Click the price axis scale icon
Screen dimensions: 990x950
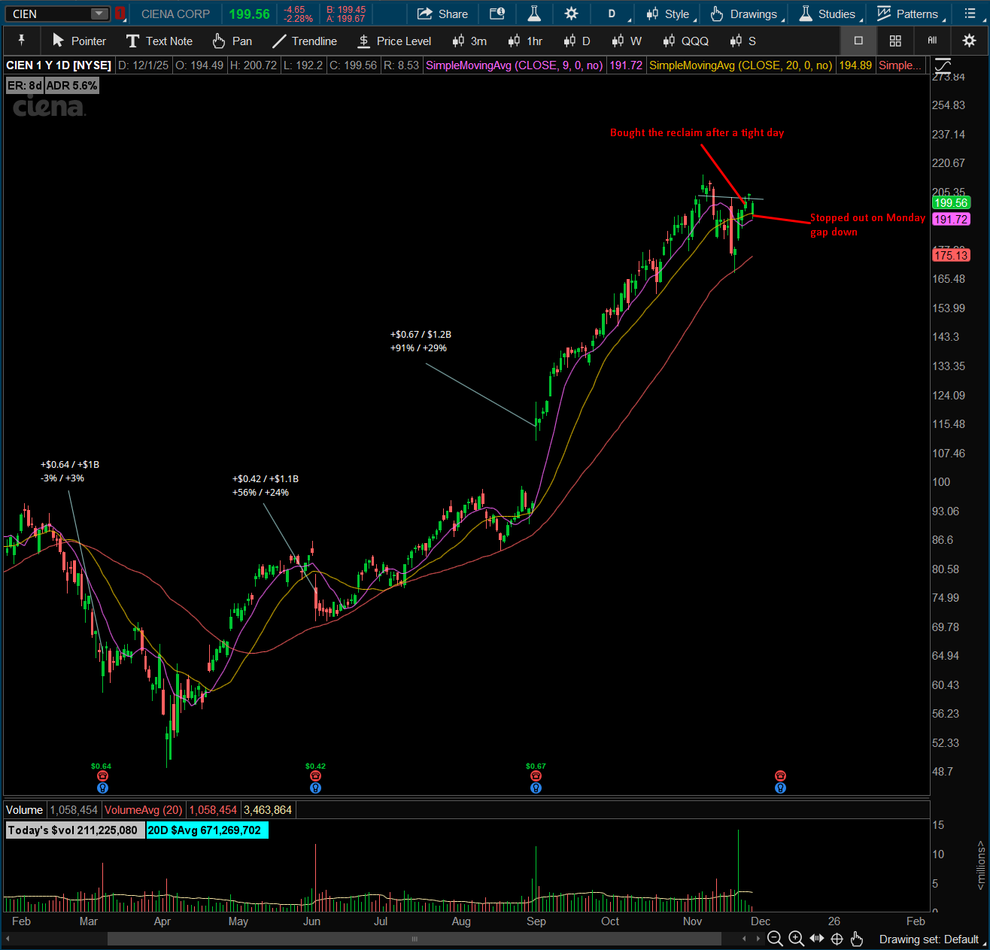click(x=942, y=65)
